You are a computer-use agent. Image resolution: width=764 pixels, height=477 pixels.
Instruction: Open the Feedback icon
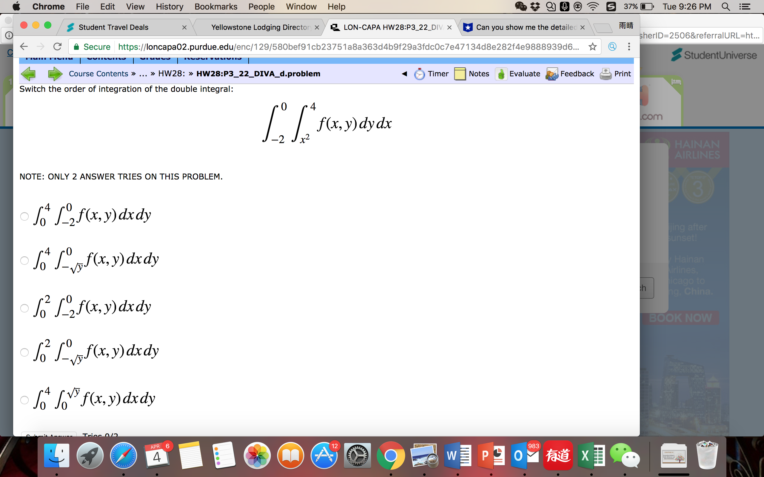(552, 74)
